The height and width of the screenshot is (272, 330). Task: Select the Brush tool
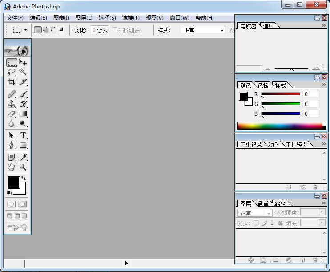coord(23,94)
